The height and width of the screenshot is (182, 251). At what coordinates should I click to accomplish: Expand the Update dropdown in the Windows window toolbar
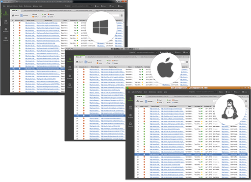(54, 17)
